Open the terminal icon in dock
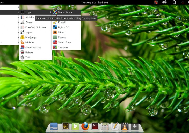Screen dimensions: 189x133 click(x=95, y=126)
